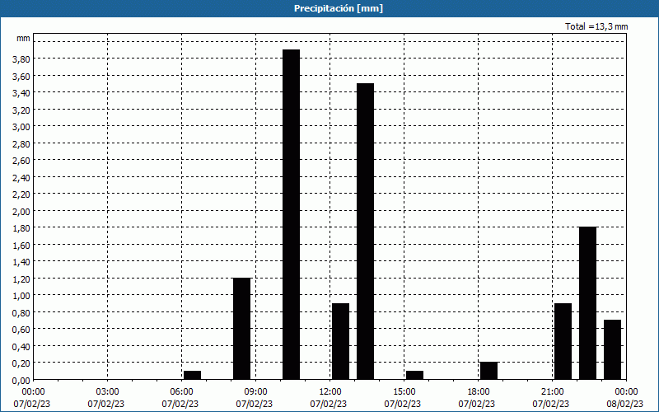Click the '0,80' y-axis label
Screen dimensions: 659x412
click(x=21, y=312)
